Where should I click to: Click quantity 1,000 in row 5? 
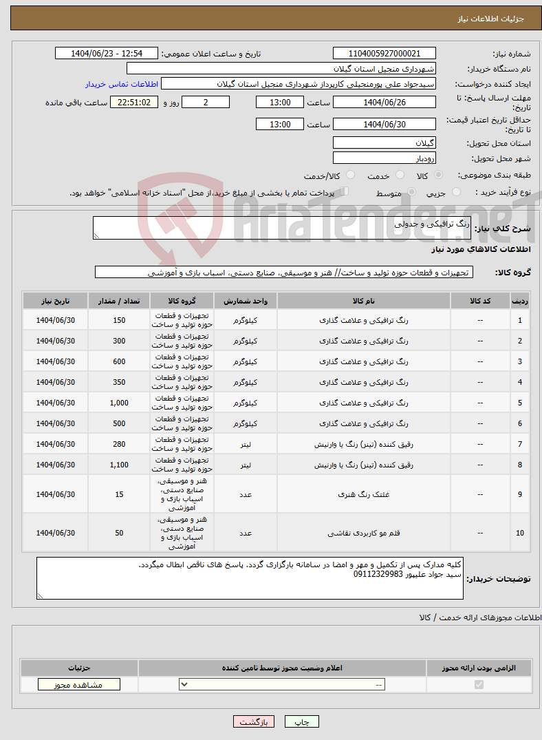click(x=119, y=403)
